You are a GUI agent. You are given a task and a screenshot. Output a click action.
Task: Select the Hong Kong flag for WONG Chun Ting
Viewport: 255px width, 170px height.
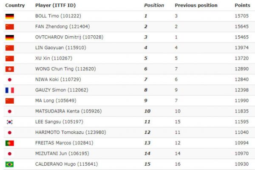click(x=10, y=69)
